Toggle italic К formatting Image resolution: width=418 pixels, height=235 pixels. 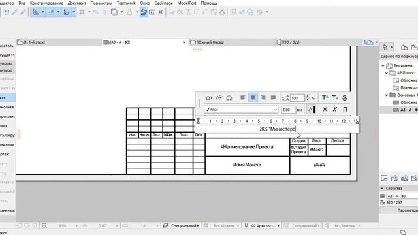coord(335,110)
